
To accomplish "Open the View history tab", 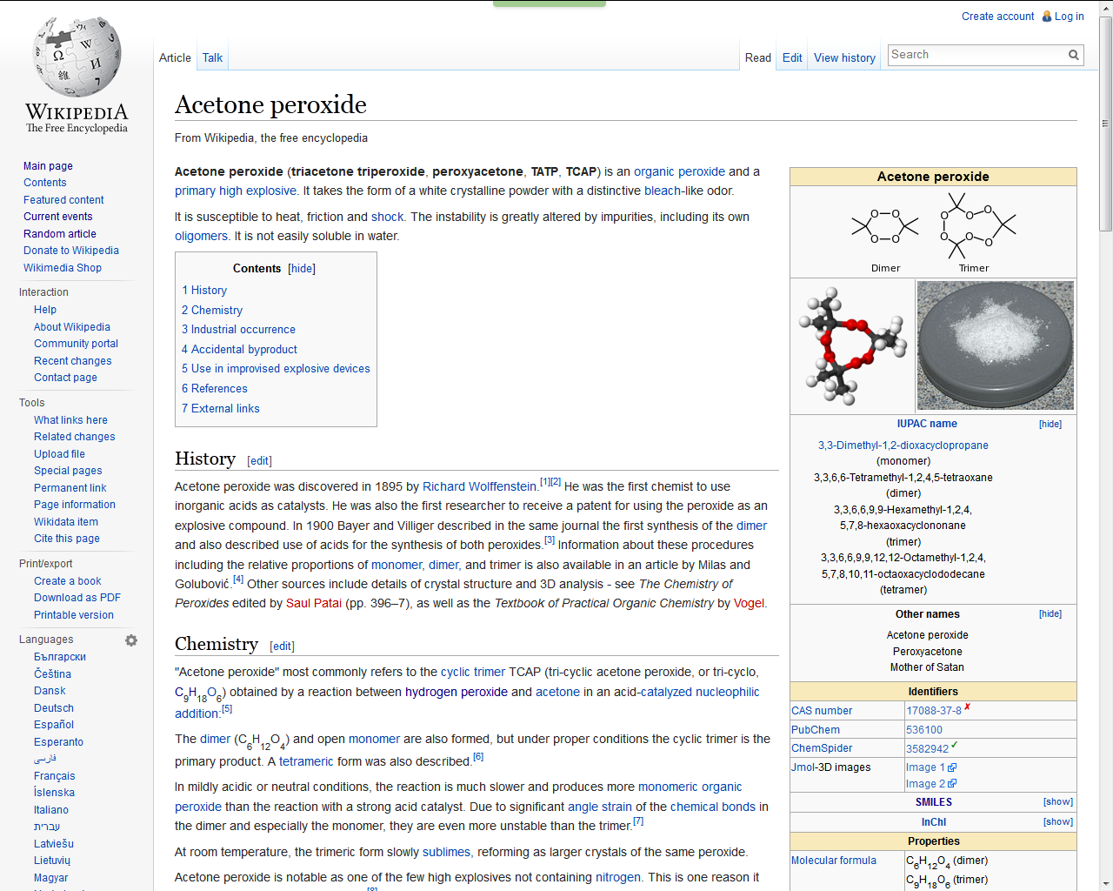I will pyautogui.click(x=843, y=58).
